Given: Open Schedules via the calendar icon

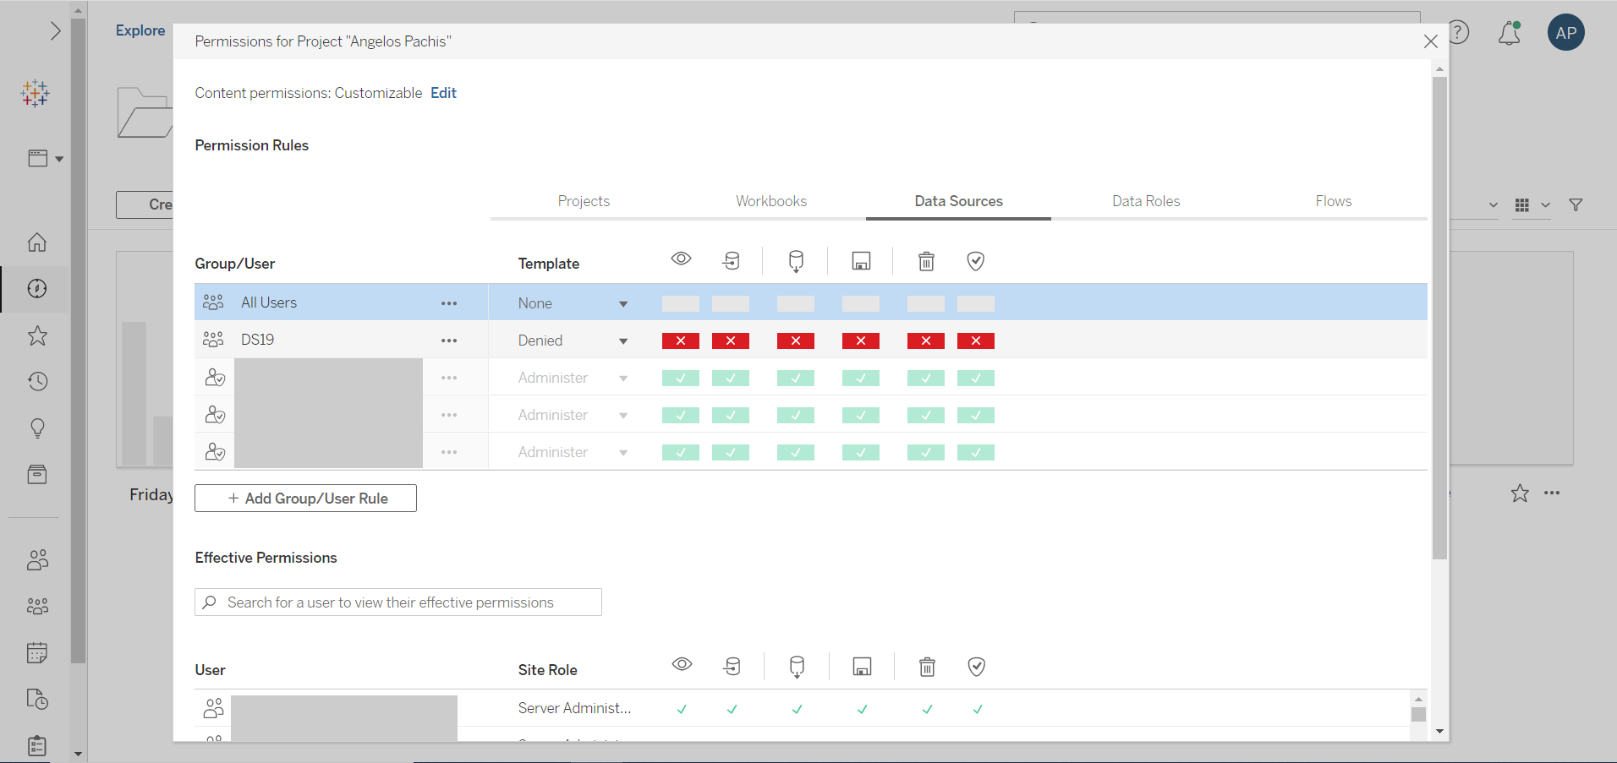Looking at the screenshot, I should pyautogui.click(x=36, y=651).
